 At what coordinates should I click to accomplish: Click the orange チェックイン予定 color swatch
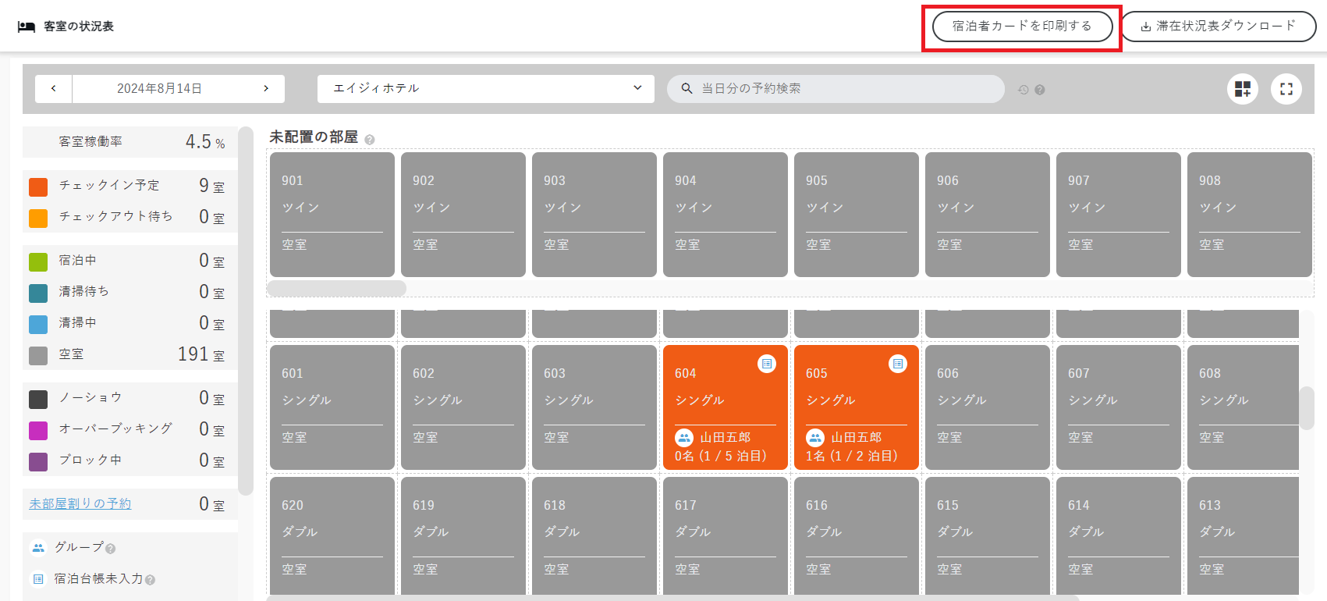[38, 187]
